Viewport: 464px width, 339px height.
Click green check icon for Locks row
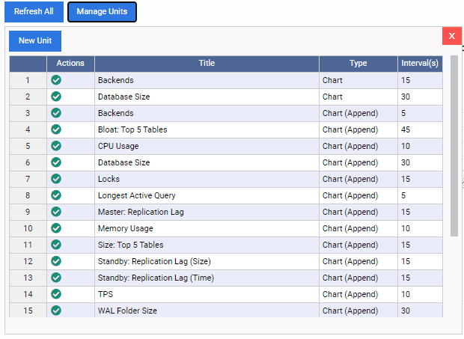pyautogui.click(x=56, y=179)
